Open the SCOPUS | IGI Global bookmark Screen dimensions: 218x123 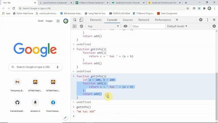[x=120, y=13]
